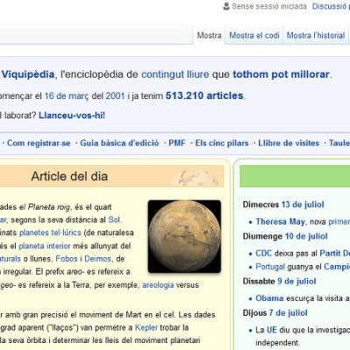The height and width of the screenshot is (350, 350).
Task: Click the Theresa May news link
Action: tap(280, 221)
